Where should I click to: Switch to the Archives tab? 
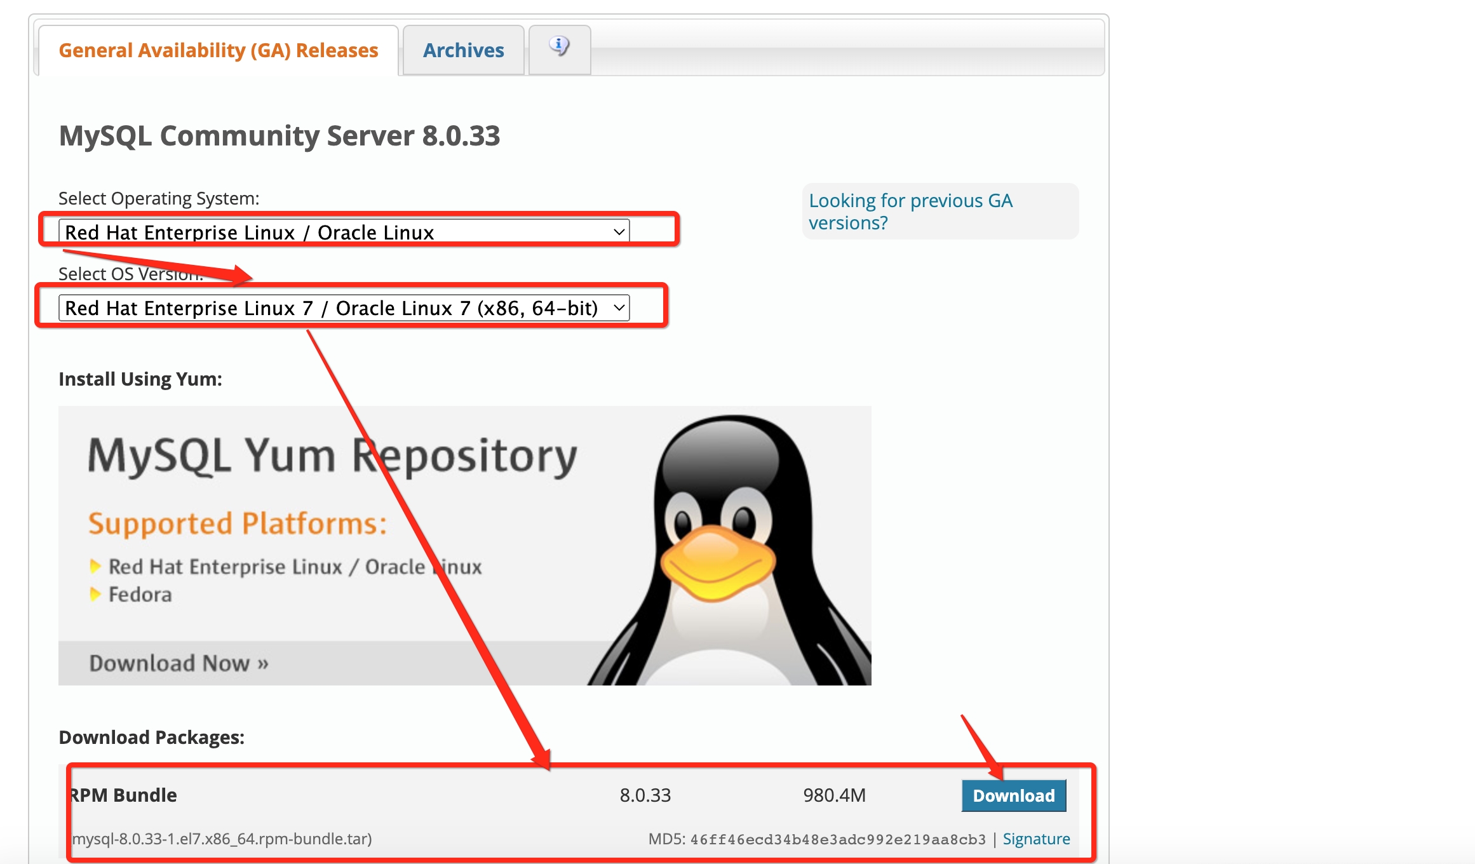[463, 50]
